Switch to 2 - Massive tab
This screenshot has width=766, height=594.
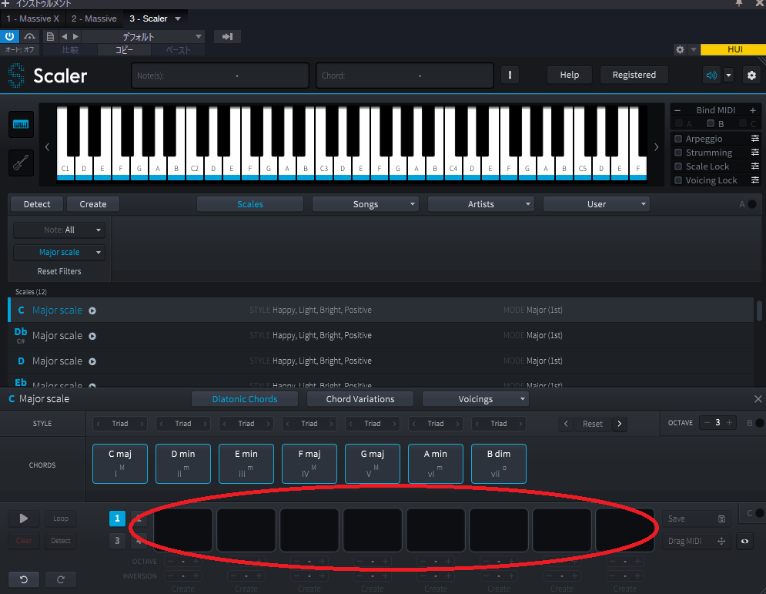(94, 18)
